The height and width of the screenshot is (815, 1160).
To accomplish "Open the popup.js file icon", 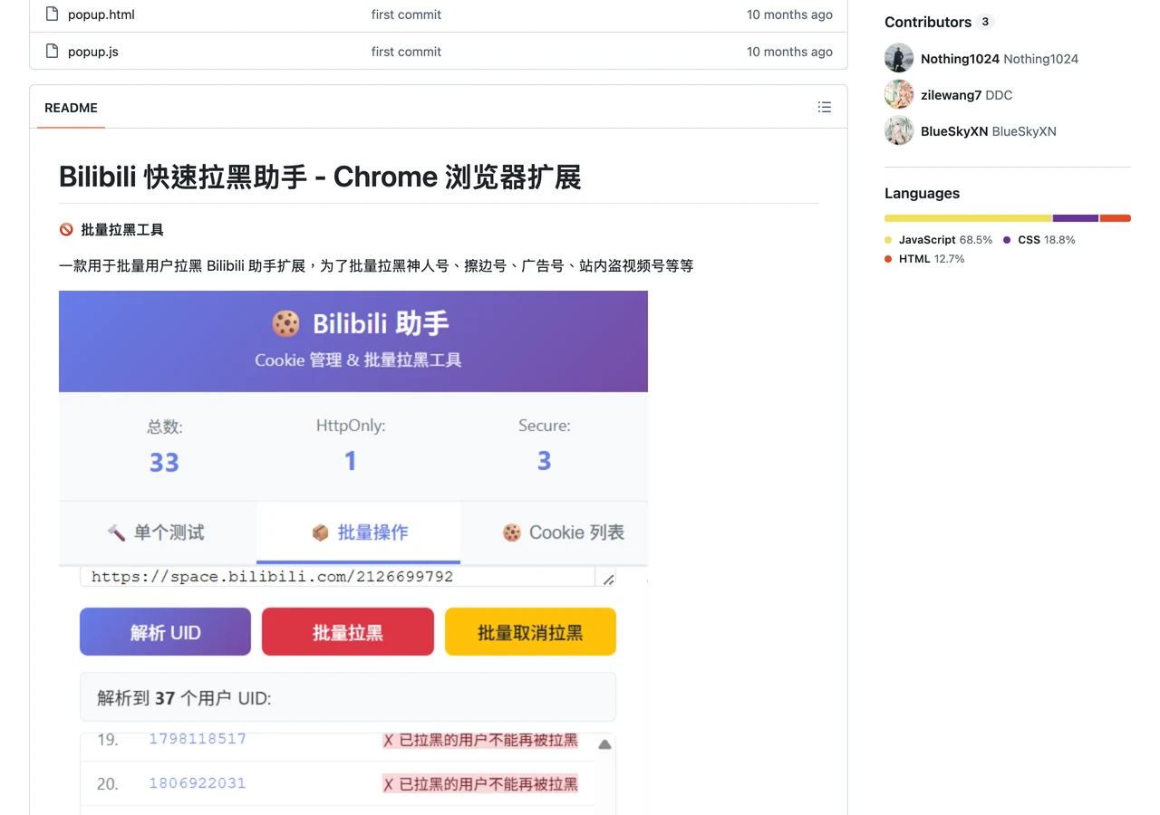I will tap(52, 52).
